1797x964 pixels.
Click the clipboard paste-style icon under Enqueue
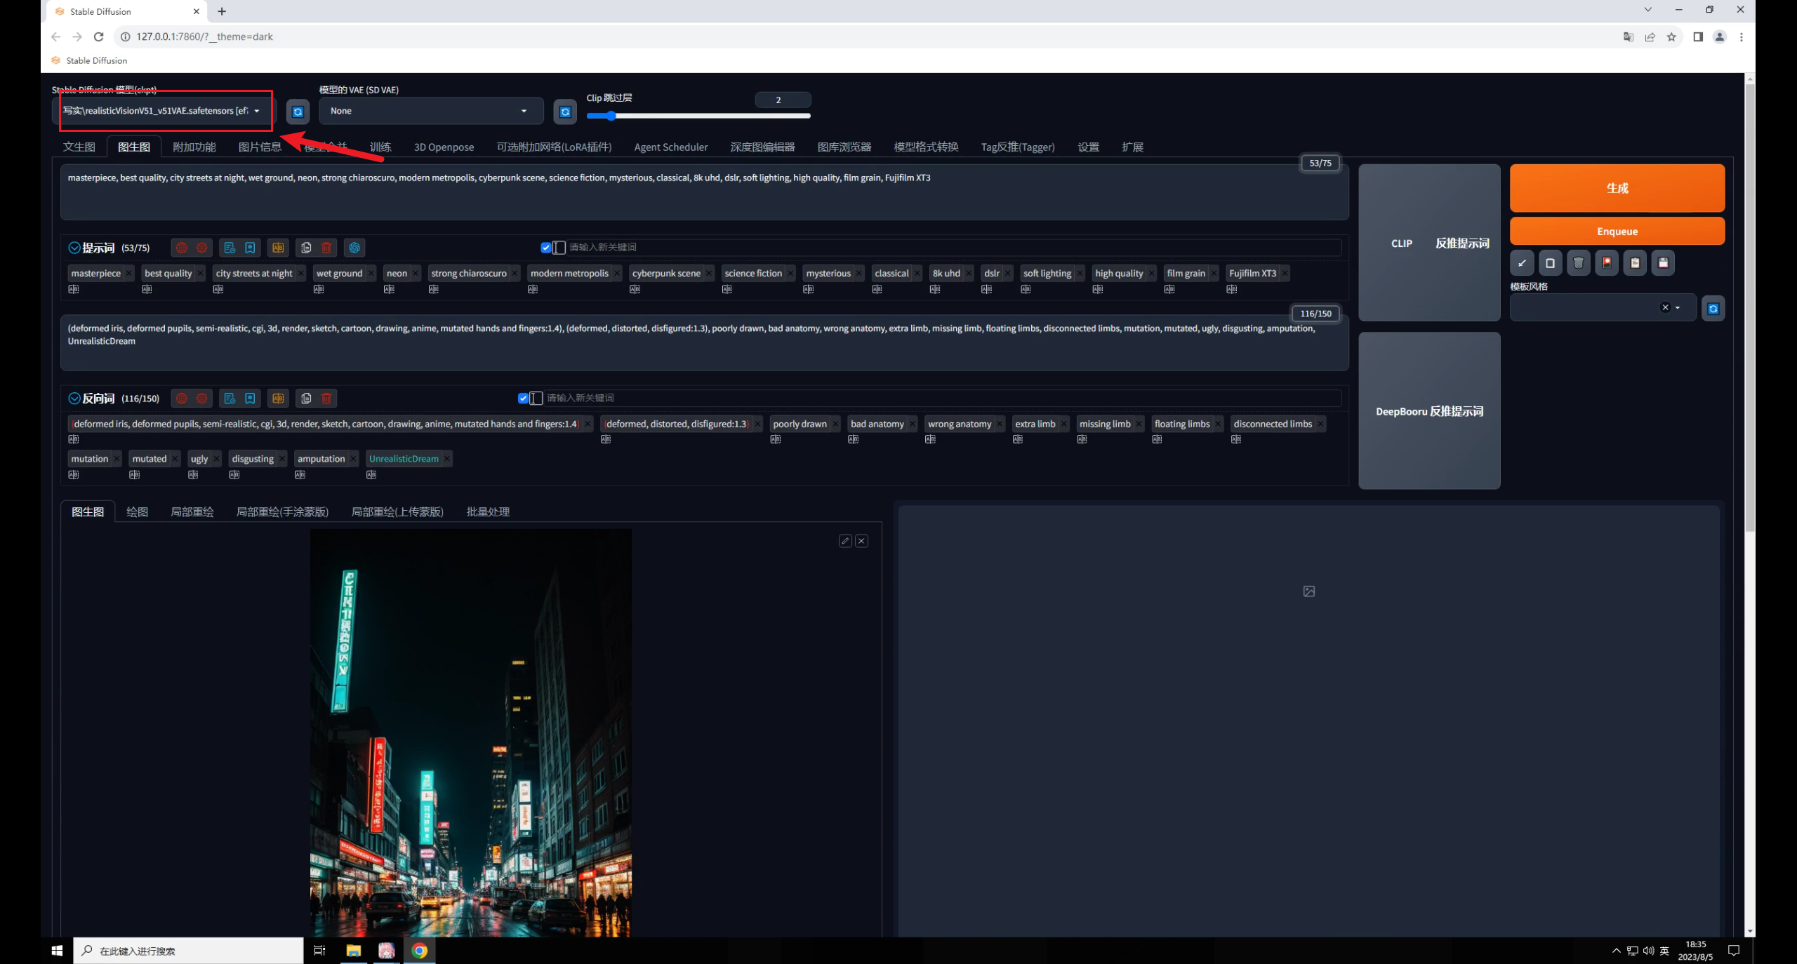(1635, 263)
